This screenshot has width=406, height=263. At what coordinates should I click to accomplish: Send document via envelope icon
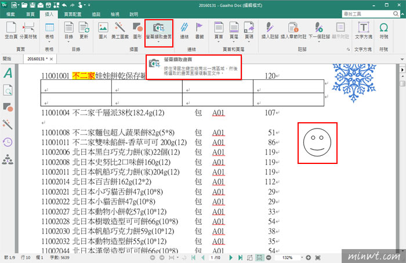pos(41,5)
